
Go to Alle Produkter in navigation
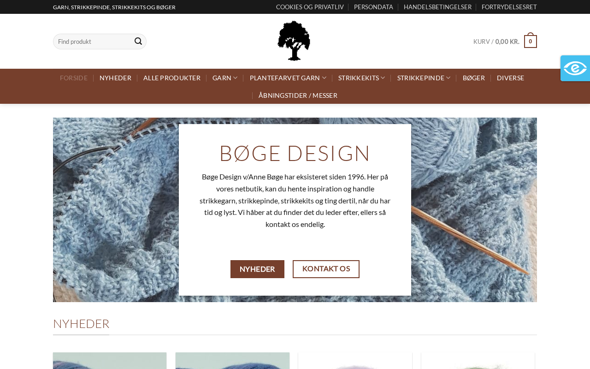[x=172, y=78]
